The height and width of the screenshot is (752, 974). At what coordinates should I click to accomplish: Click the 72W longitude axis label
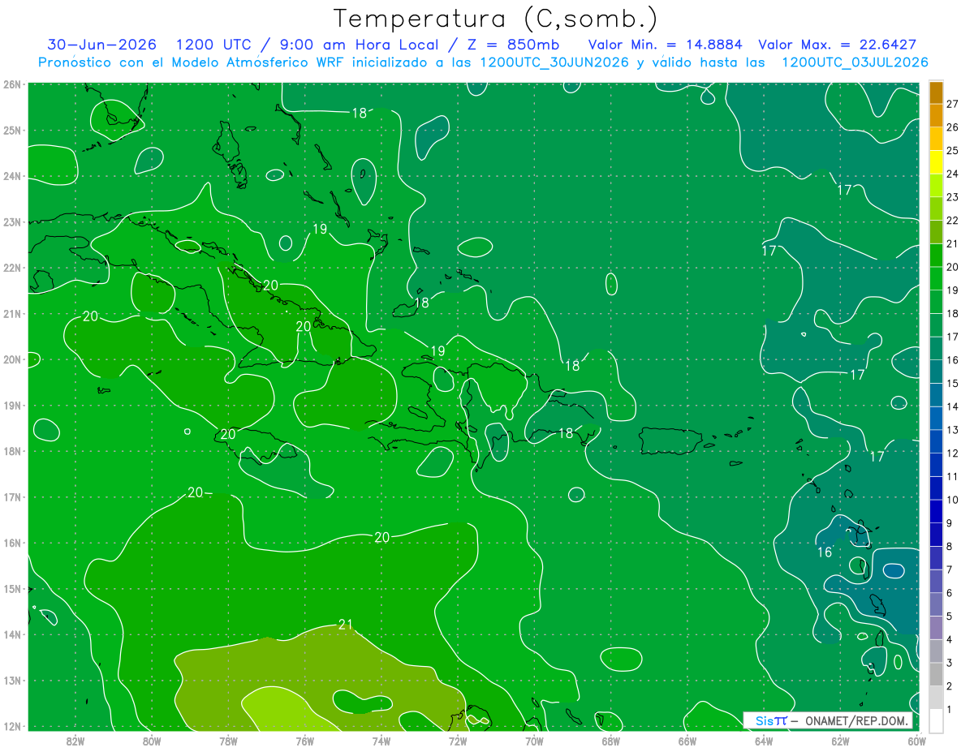(x=458, y=741)
